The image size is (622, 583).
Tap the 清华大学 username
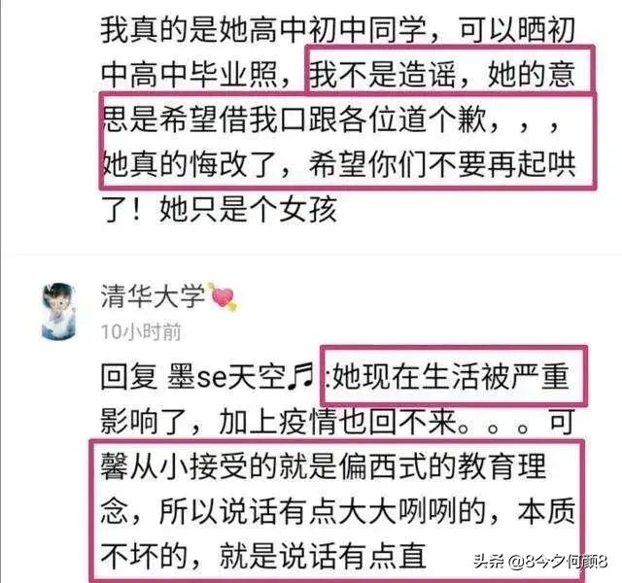pos(153,295)
